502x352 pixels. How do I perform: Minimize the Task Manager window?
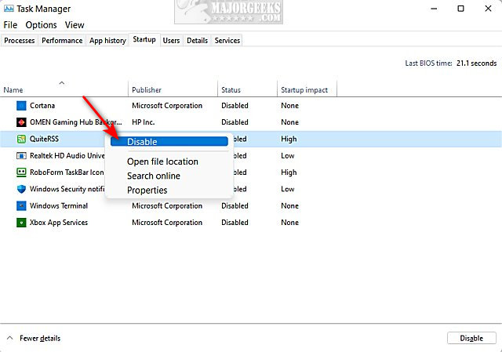434,9
